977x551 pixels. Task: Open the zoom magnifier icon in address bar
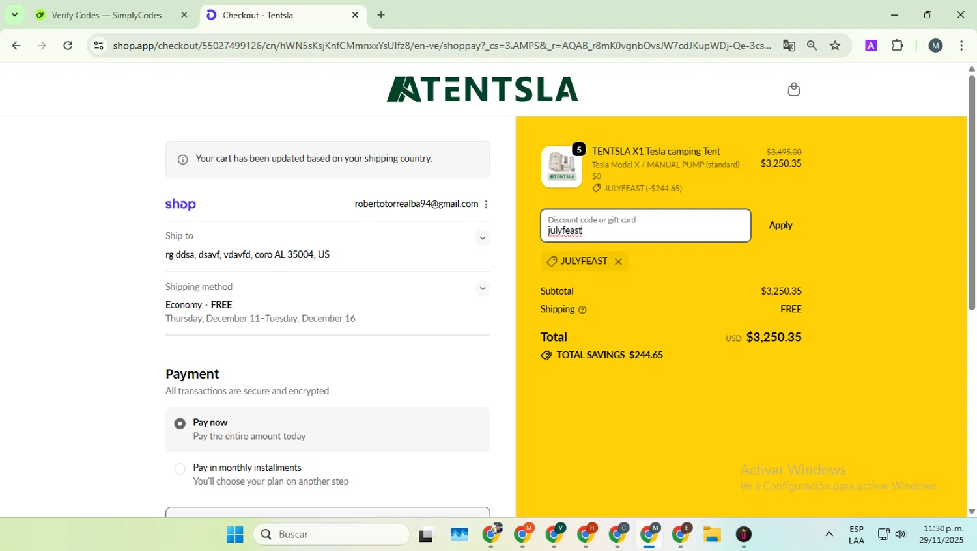812,46
